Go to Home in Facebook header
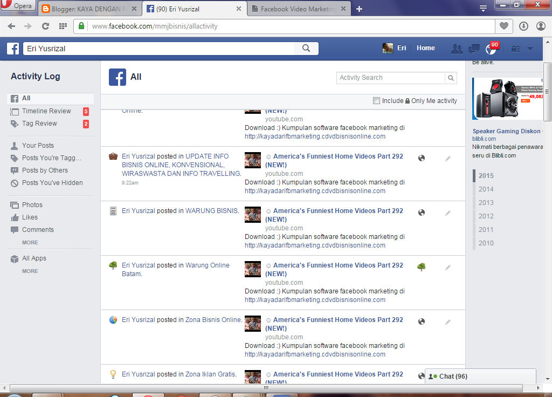The width and height of the screenshot is (552, 397). pos(426,48)
